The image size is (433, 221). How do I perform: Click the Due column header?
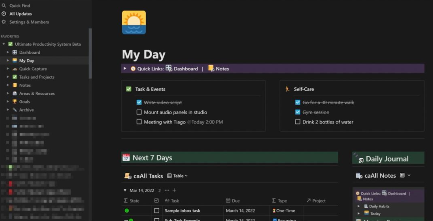233,201
